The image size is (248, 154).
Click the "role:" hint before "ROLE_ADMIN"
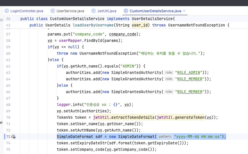[x=169, y=72]
